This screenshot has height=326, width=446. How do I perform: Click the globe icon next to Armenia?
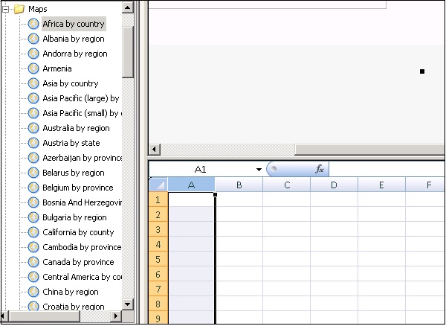click(x=33, y=68)
